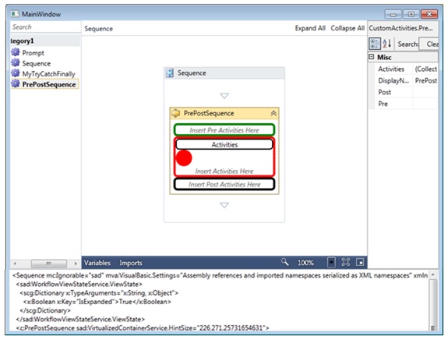Click the Fit to Screen icon
Image resolution: width=448 pixels, height=340 pixels.
click(x=346, y=262)
